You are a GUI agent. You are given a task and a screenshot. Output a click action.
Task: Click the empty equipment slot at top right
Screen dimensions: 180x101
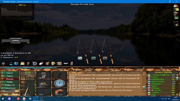click(59, 75)
